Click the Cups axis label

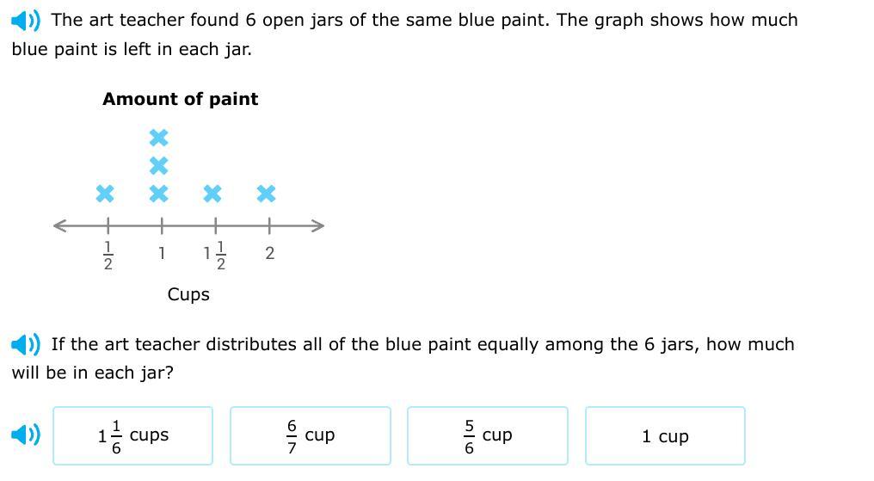[188, 294]
